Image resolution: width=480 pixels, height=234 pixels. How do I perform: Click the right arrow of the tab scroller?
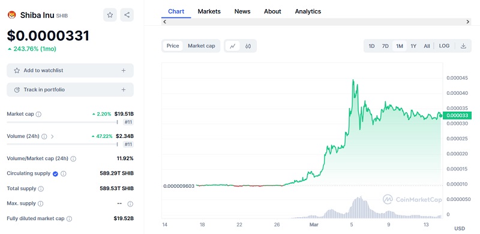[x=468, y=22]
